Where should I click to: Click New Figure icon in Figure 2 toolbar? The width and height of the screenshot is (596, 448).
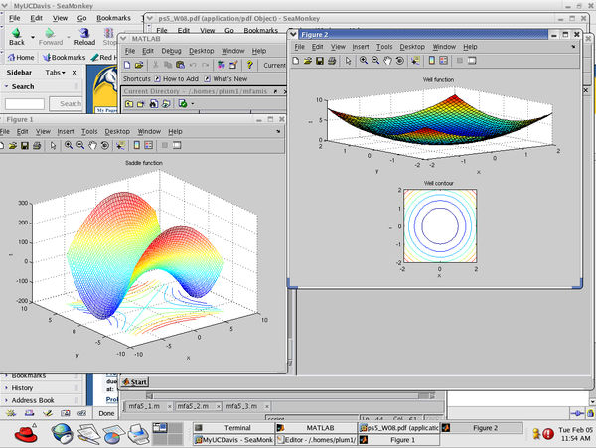pyautogui.click(x=296, y=61)
